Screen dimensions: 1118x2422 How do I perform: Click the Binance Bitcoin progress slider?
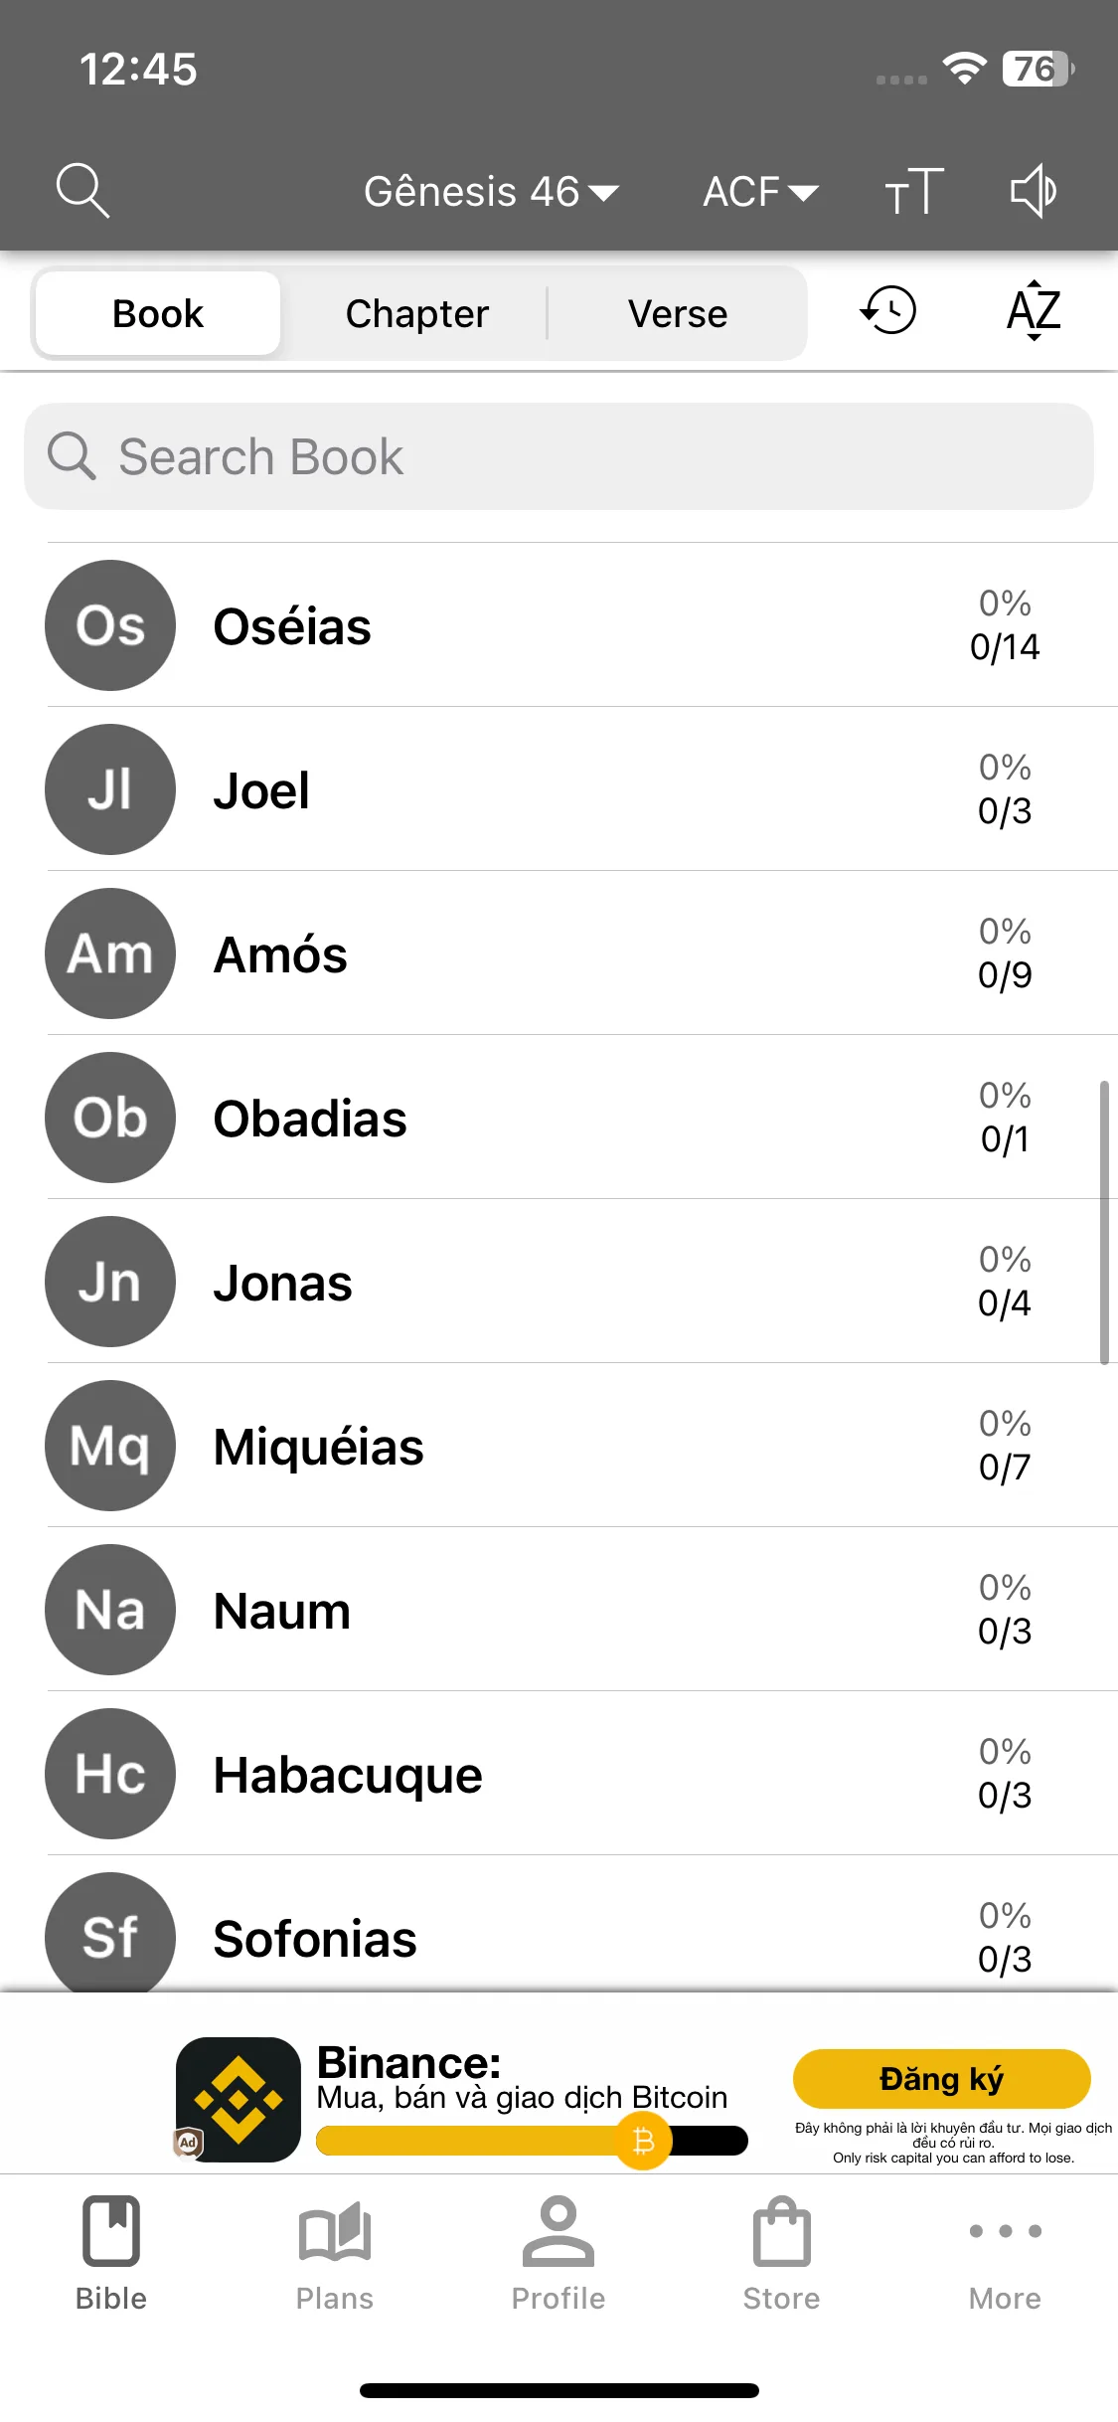[x=532, y=2141]
